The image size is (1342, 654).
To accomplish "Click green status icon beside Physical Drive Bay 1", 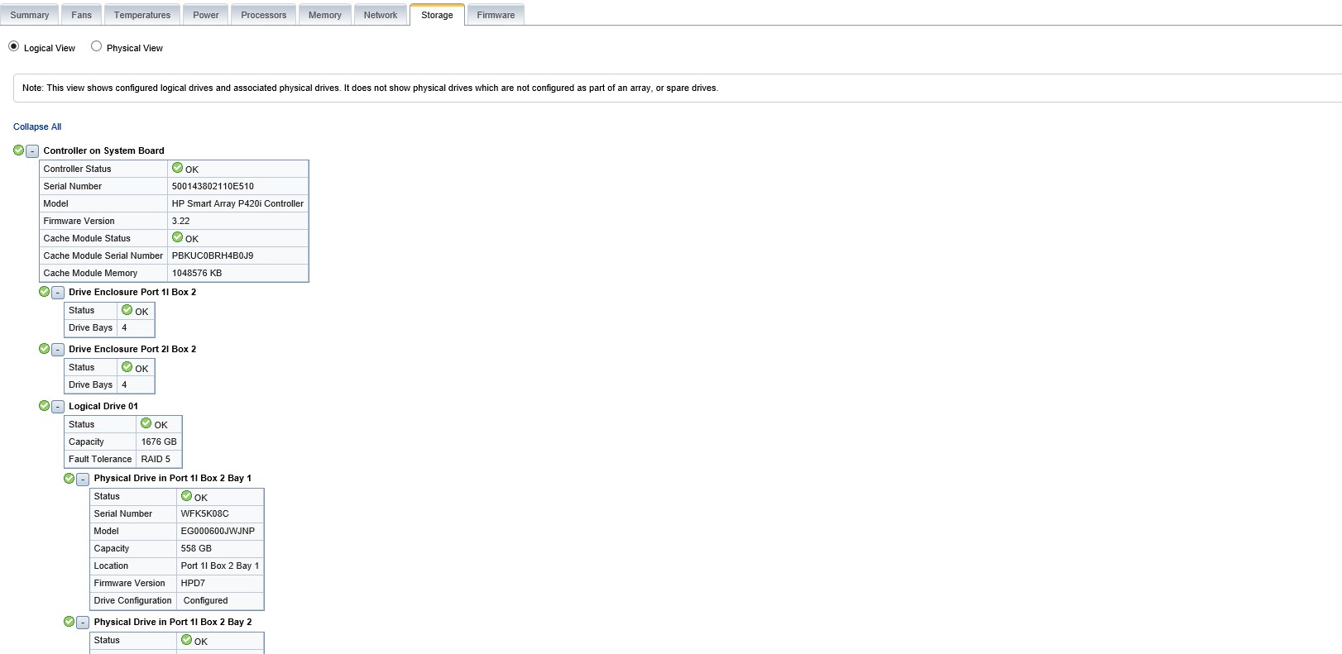I will pyautogui.click(x=69, y=478).
